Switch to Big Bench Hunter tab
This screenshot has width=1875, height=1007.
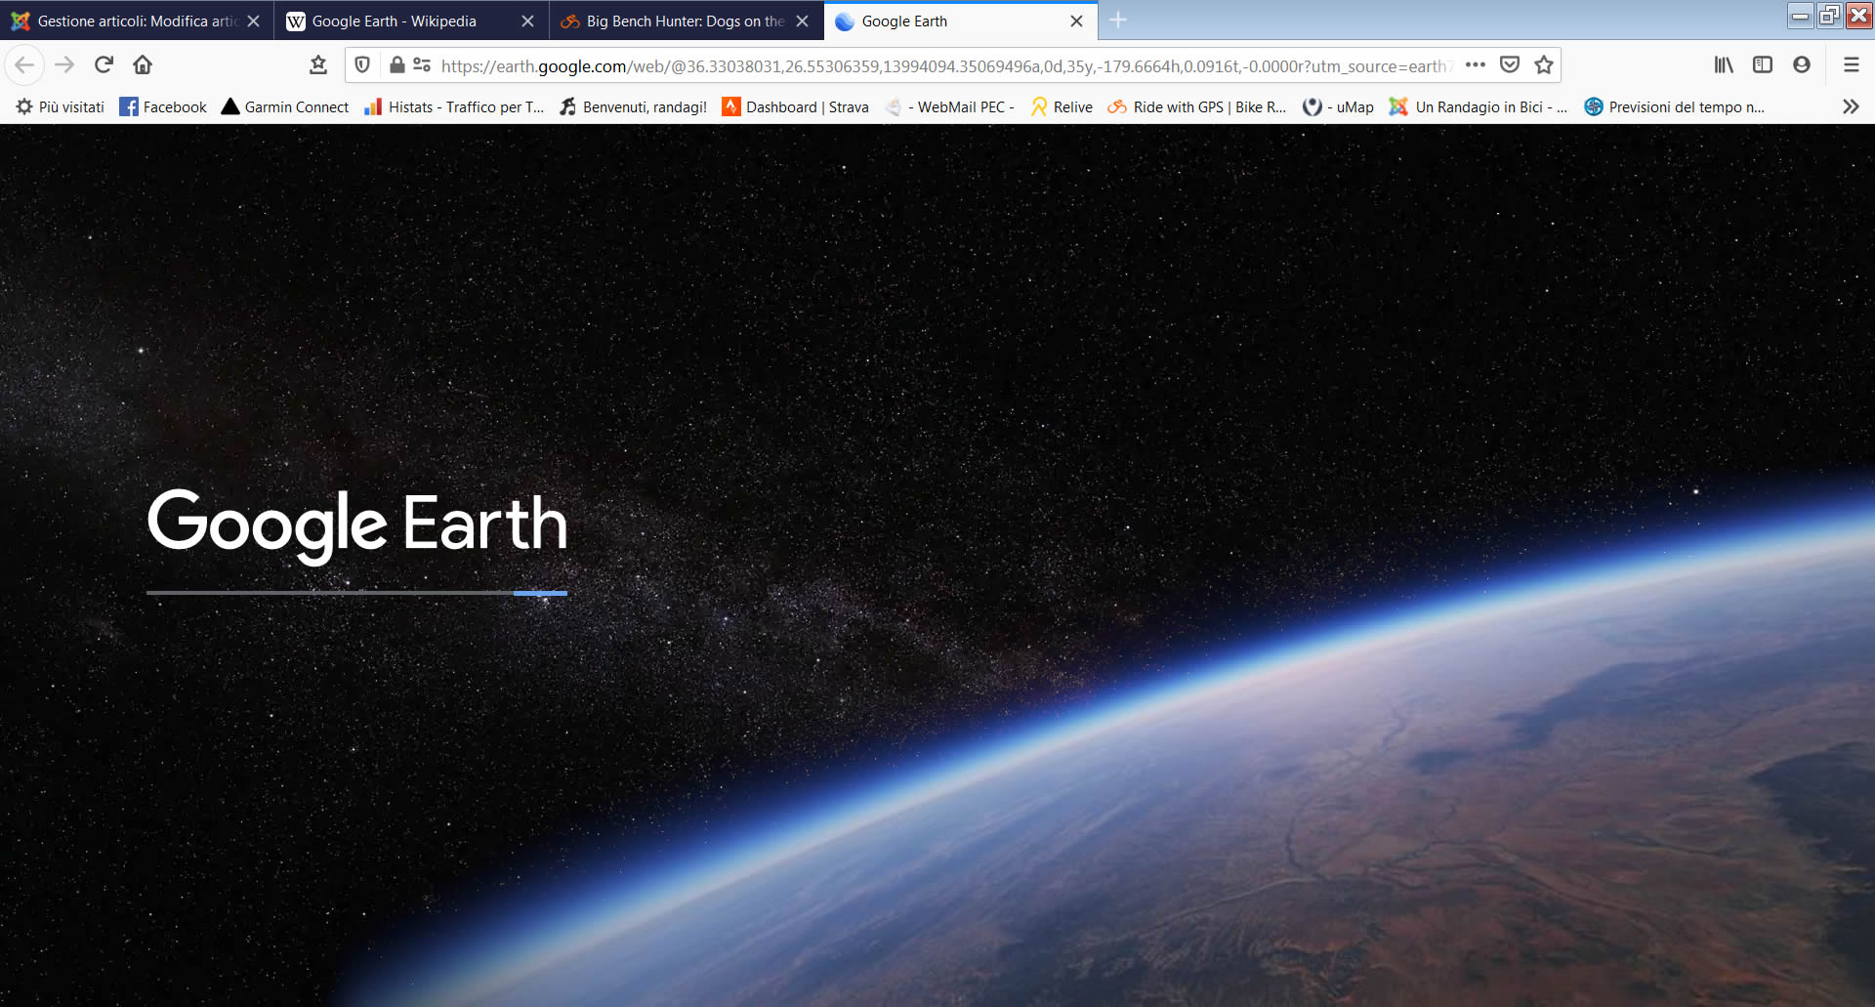point(685,21)
